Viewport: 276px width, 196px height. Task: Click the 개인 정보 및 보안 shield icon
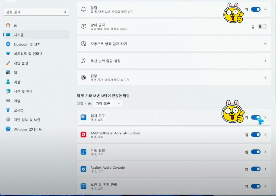pos(8,120)
